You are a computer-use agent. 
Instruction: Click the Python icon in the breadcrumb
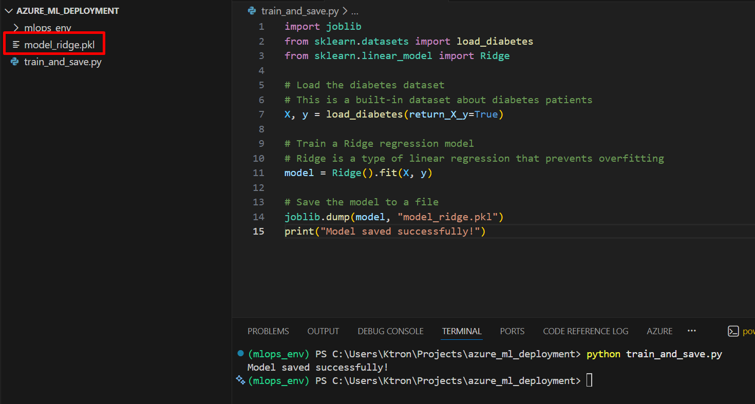(252, 11)
